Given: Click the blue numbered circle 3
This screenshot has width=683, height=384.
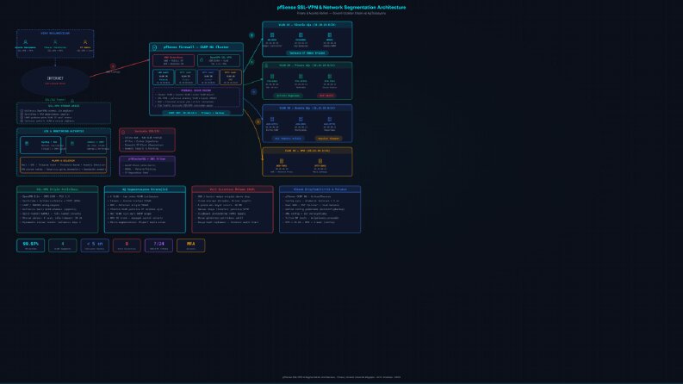Looking at the screenshot, I should point(253,92).
